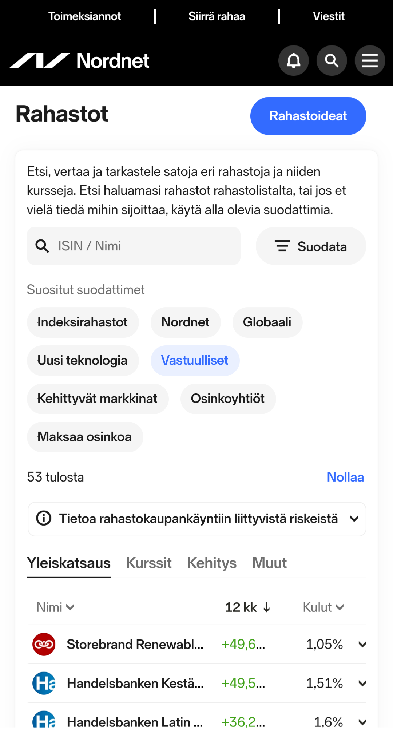393x733 pixels.
Task: Disable the Vastuulliset filter chip
Action: tap(195, 360)
